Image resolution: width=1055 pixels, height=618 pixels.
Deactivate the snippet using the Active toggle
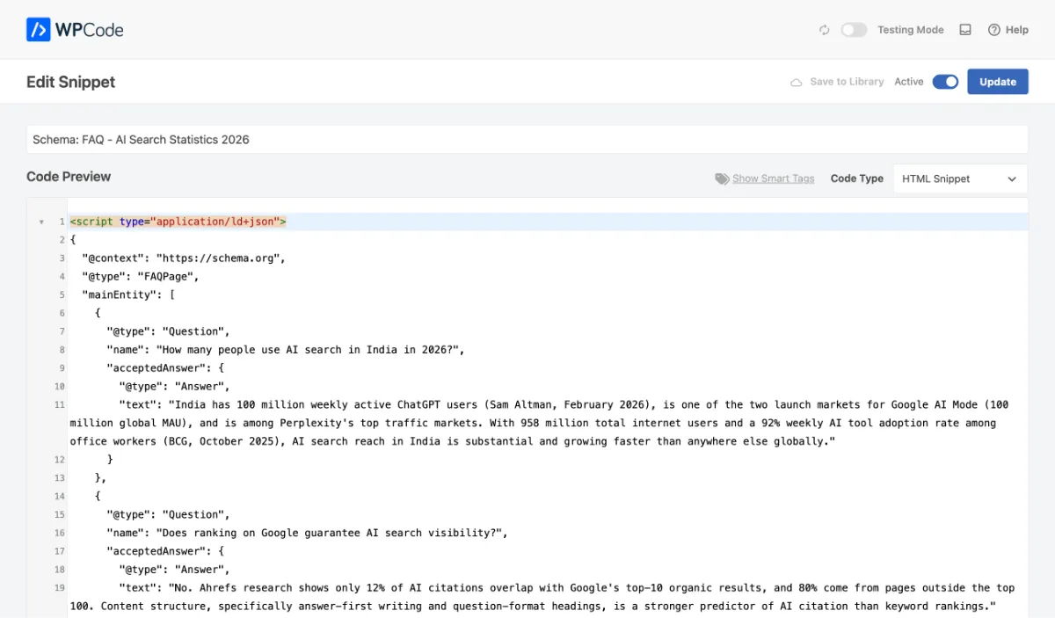945,81
